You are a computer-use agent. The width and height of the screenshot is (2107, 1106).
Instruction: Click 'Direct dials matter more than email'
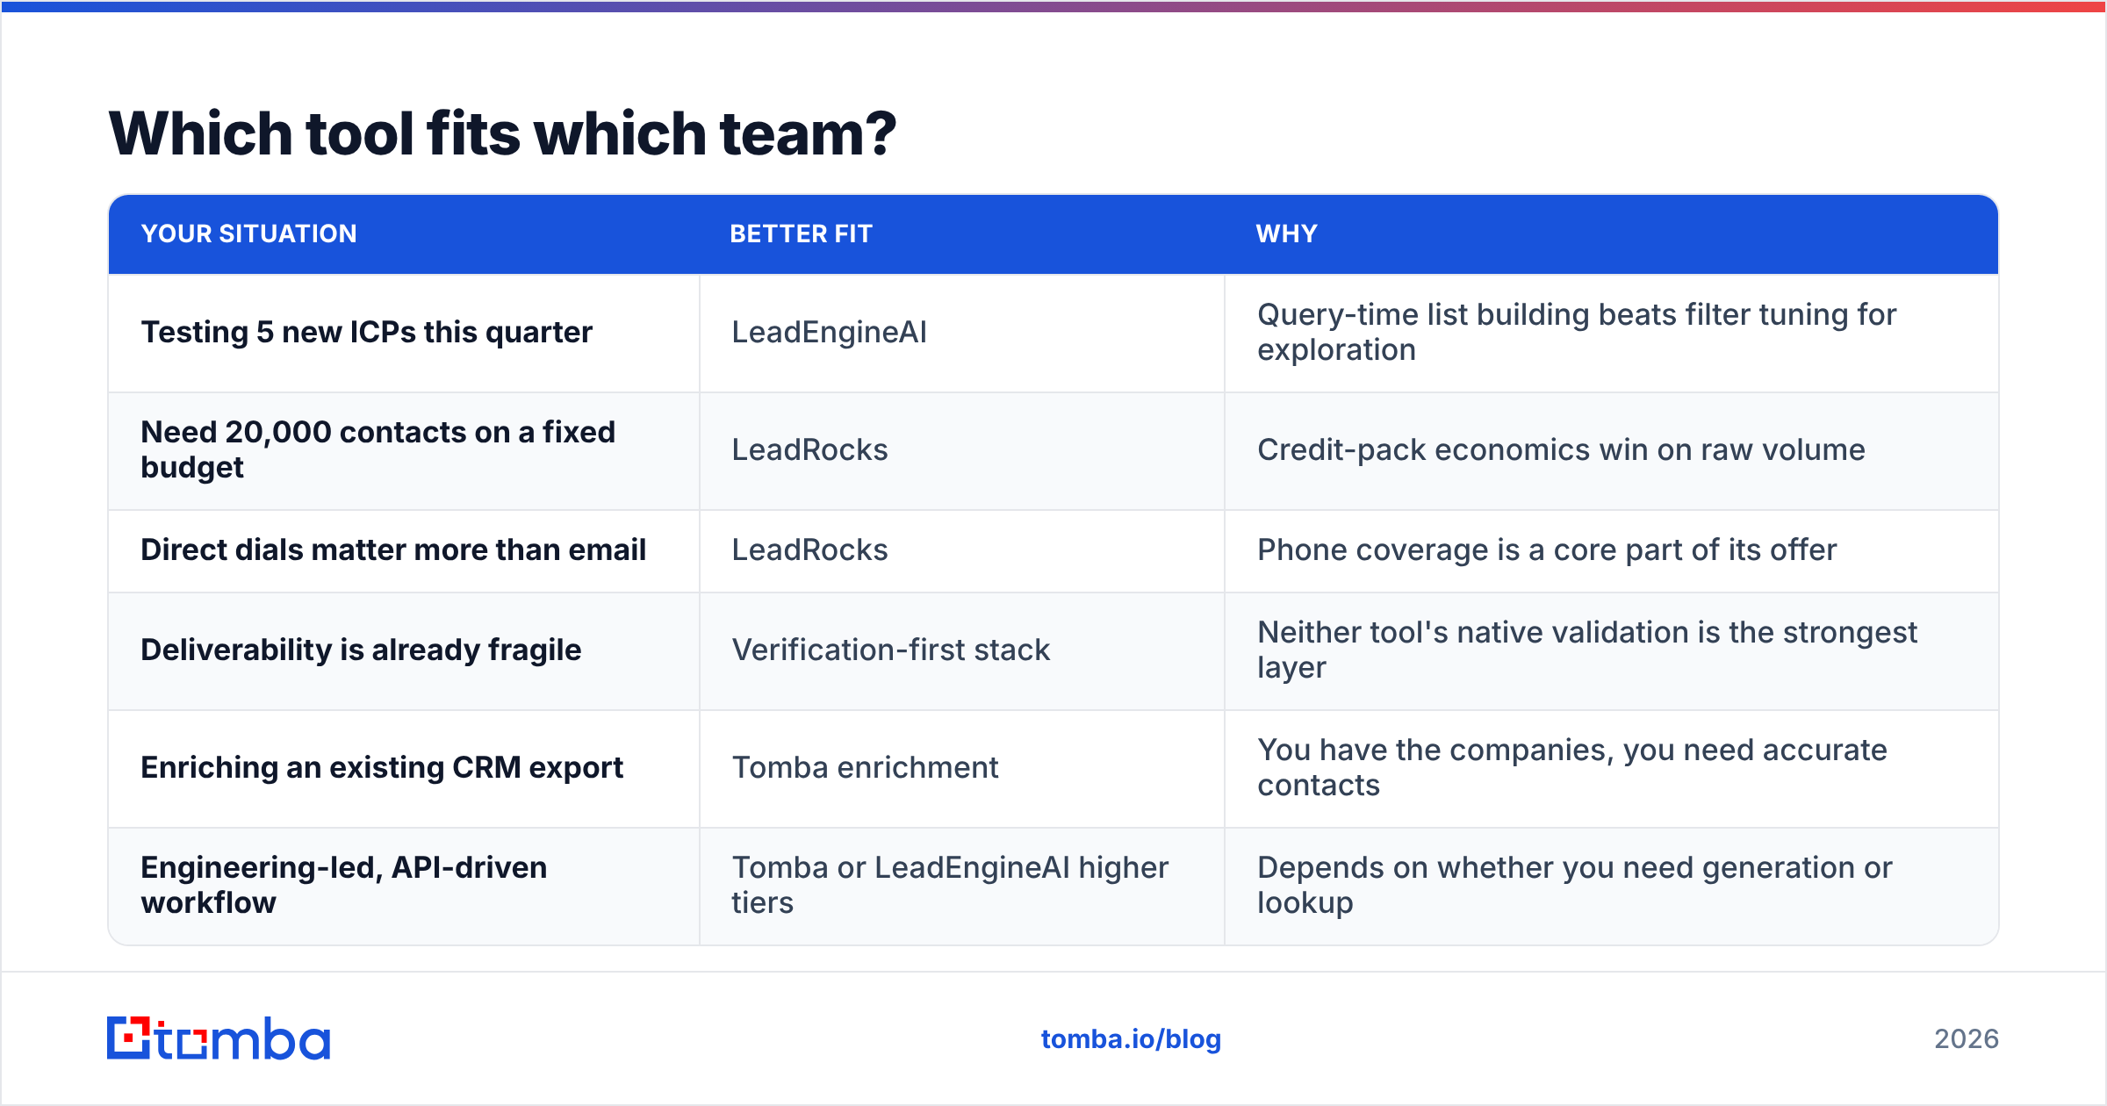[393, 549]
